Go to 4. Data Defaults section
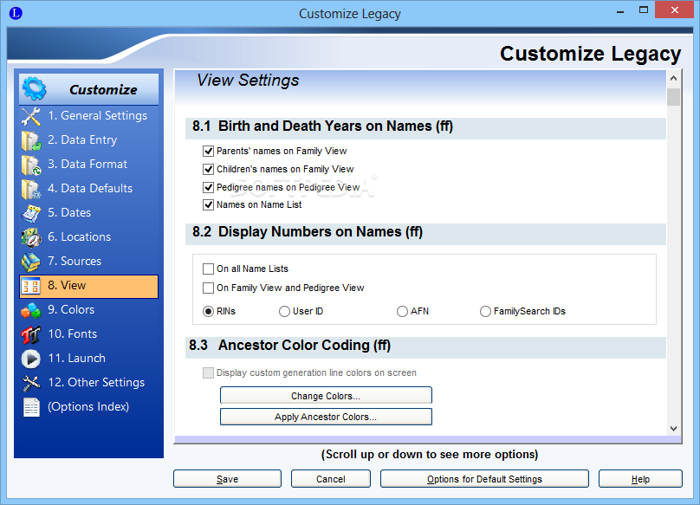700x505 pixels. [90, 188]
